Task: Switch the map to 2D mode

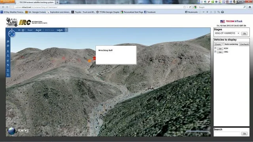Action: tap(19, 30)
